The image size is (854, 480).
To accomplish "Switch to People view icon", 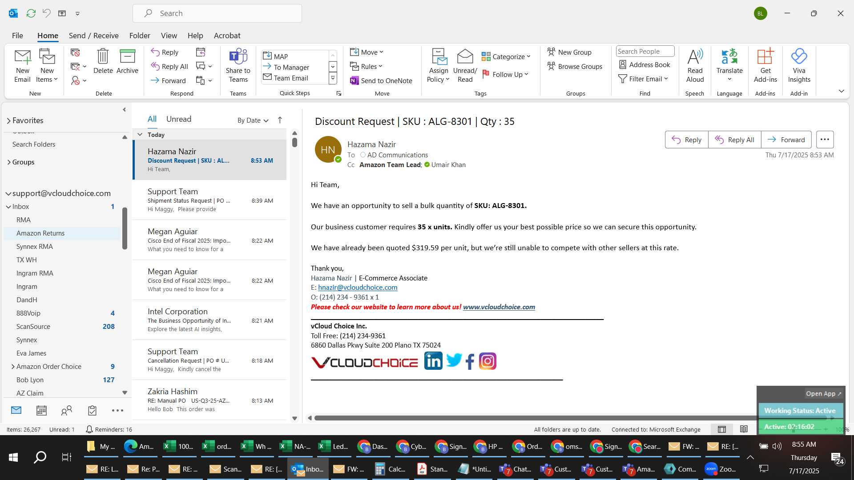I will tap(67, 410).
